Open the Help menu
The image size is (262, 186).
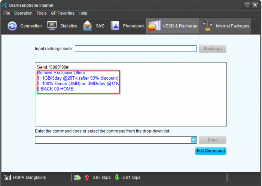(x=83, y=13)
